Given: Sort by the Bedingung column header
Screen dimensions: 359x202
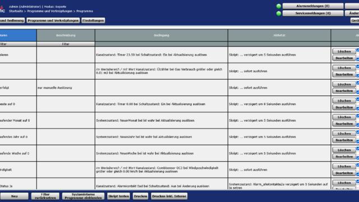Looking at the screenshot, I should pyautogui.click(x=162, y=35).
